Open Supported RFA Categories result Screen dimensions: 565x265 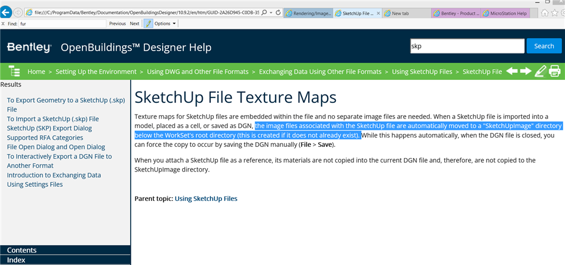(x=45, y=137)
